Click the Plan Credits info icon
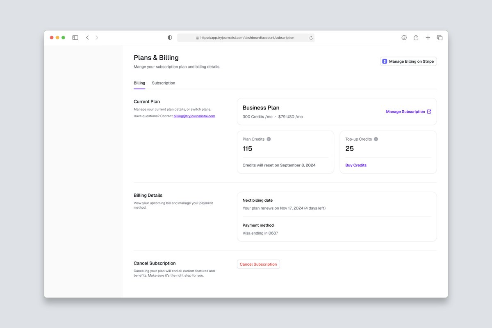Image resolution: width=492 pixels, height=328 pixels. click(x=269, y=139)
